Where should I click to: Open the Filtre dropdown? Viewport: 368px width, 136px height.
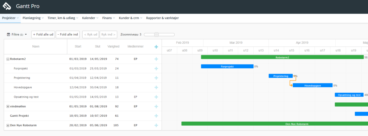(x=17, y=34)
